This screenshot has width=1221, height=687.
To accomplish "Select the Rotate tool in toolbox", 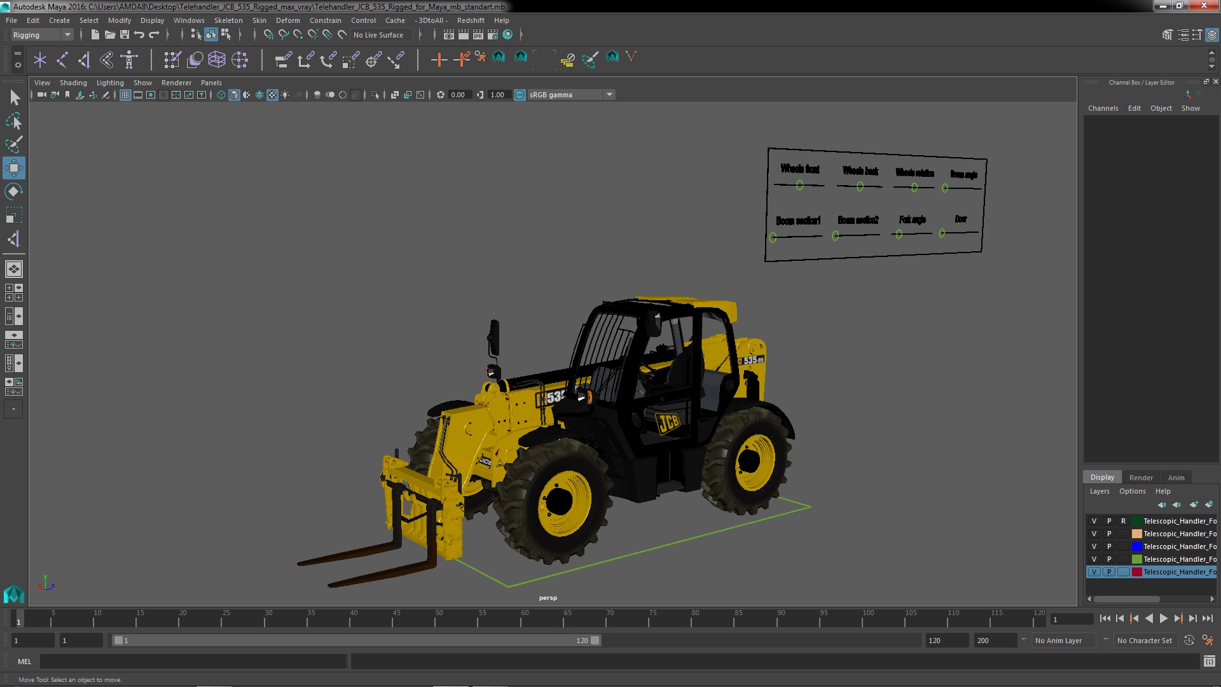I will [14, 191].
